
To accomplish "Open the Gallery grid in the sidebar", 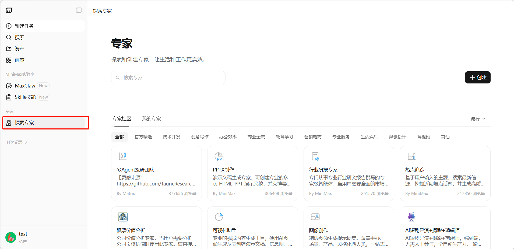I will tap(19, 60).
